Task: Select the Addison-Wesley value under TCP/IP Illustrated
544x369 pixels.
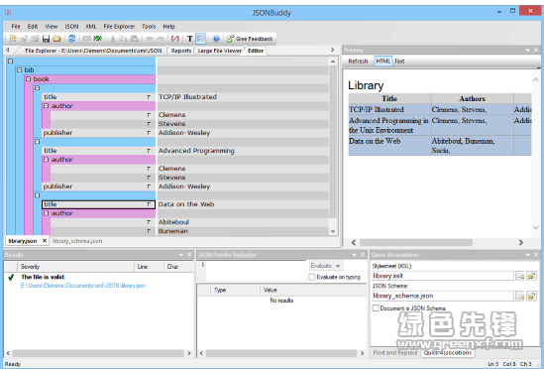Action: [184, 133]
